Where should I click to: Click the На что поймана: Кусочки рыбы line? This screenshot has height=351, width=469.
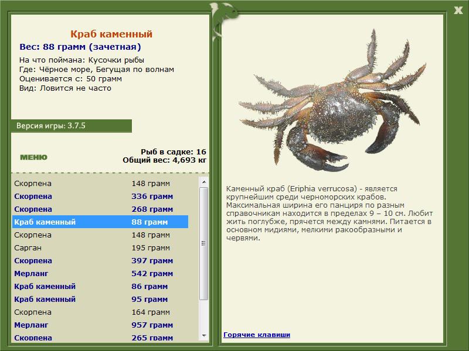tap(81, 60)
